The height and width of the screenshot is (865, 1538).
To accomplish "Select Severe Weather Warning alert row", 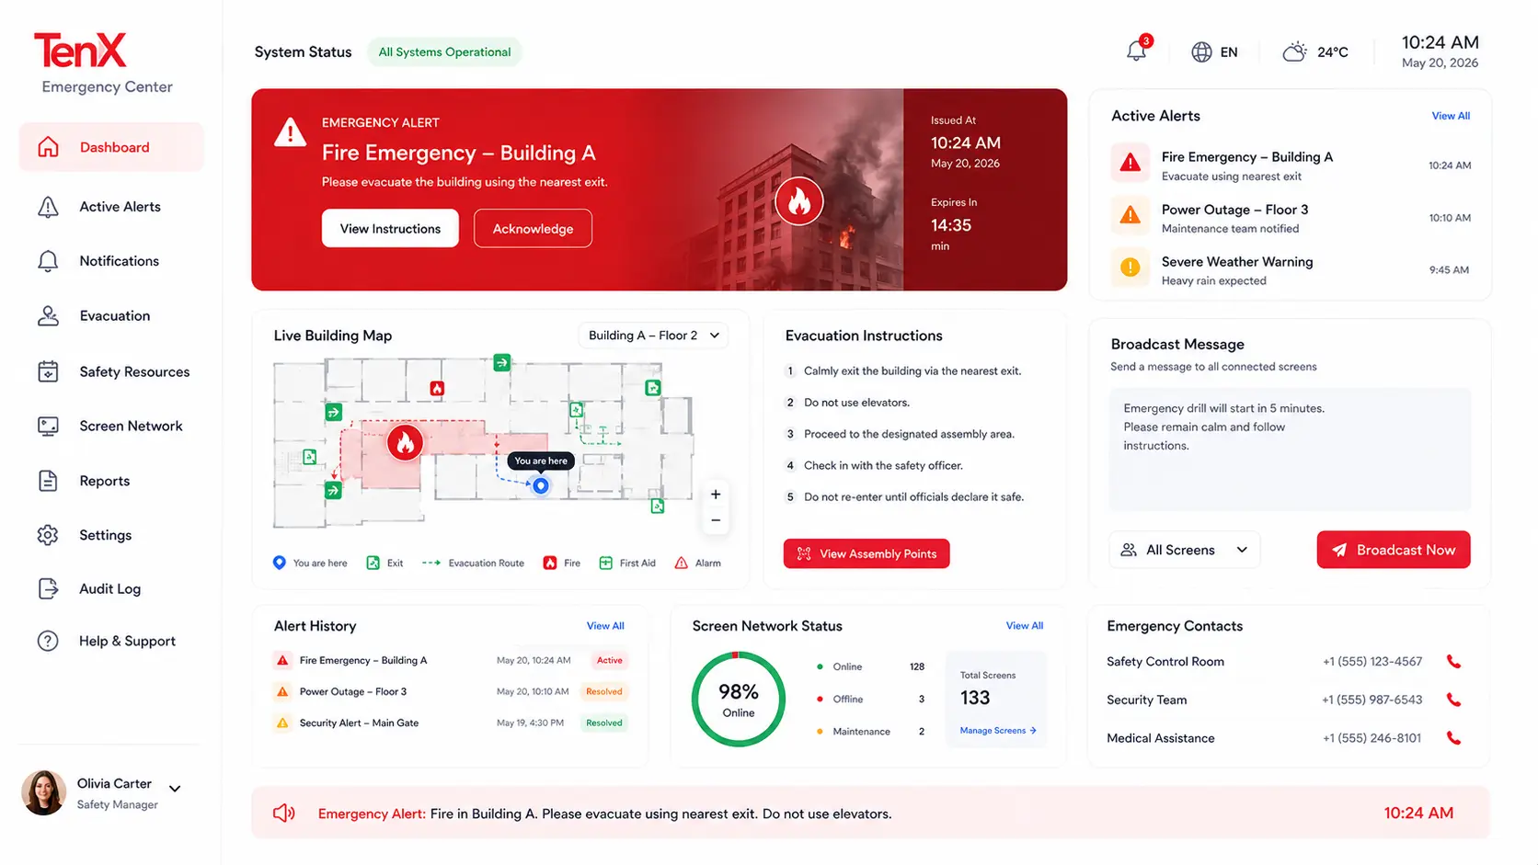I will click(x=1291, y=270).
